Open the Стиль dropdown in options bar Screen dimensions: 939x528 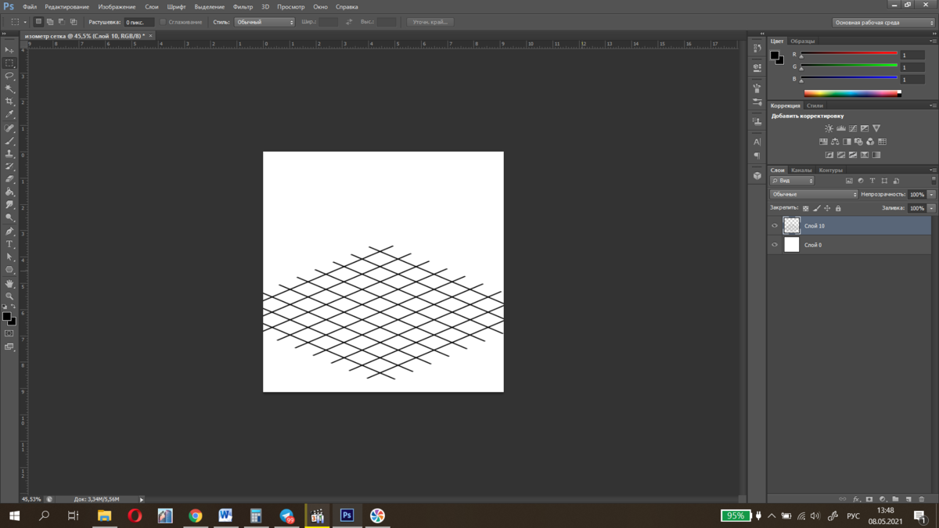[x=264, y=22]
